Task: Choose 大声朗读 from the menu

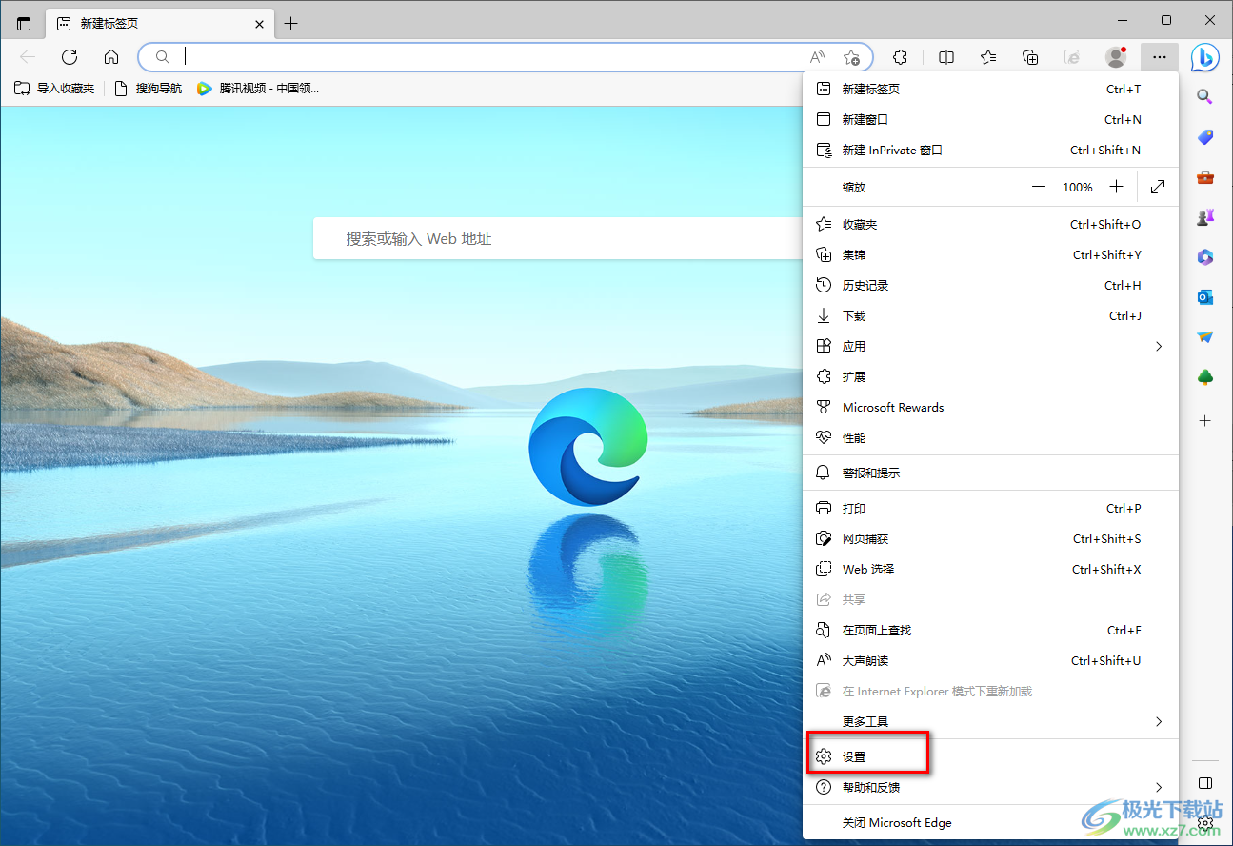Action: [990, 660]
